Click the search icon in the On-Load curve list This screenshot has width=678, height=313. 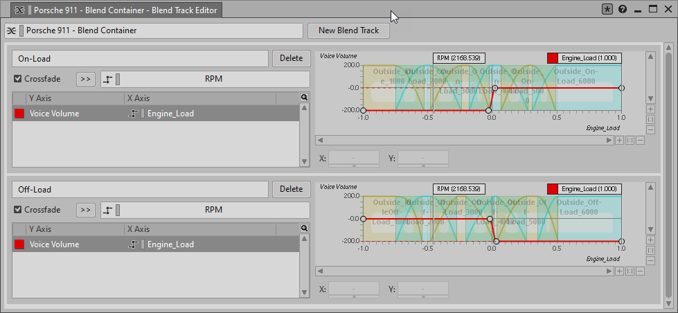tap(304, 98)
